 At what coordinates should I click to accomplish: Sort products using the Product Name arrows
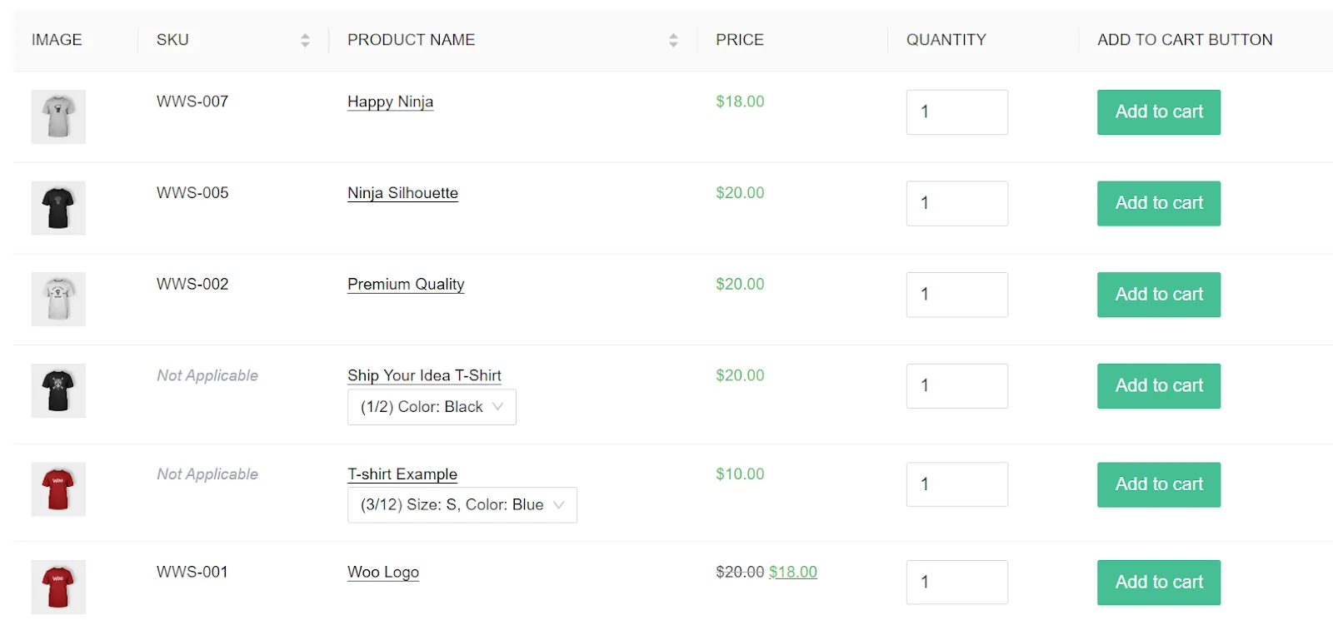(673, 39)
